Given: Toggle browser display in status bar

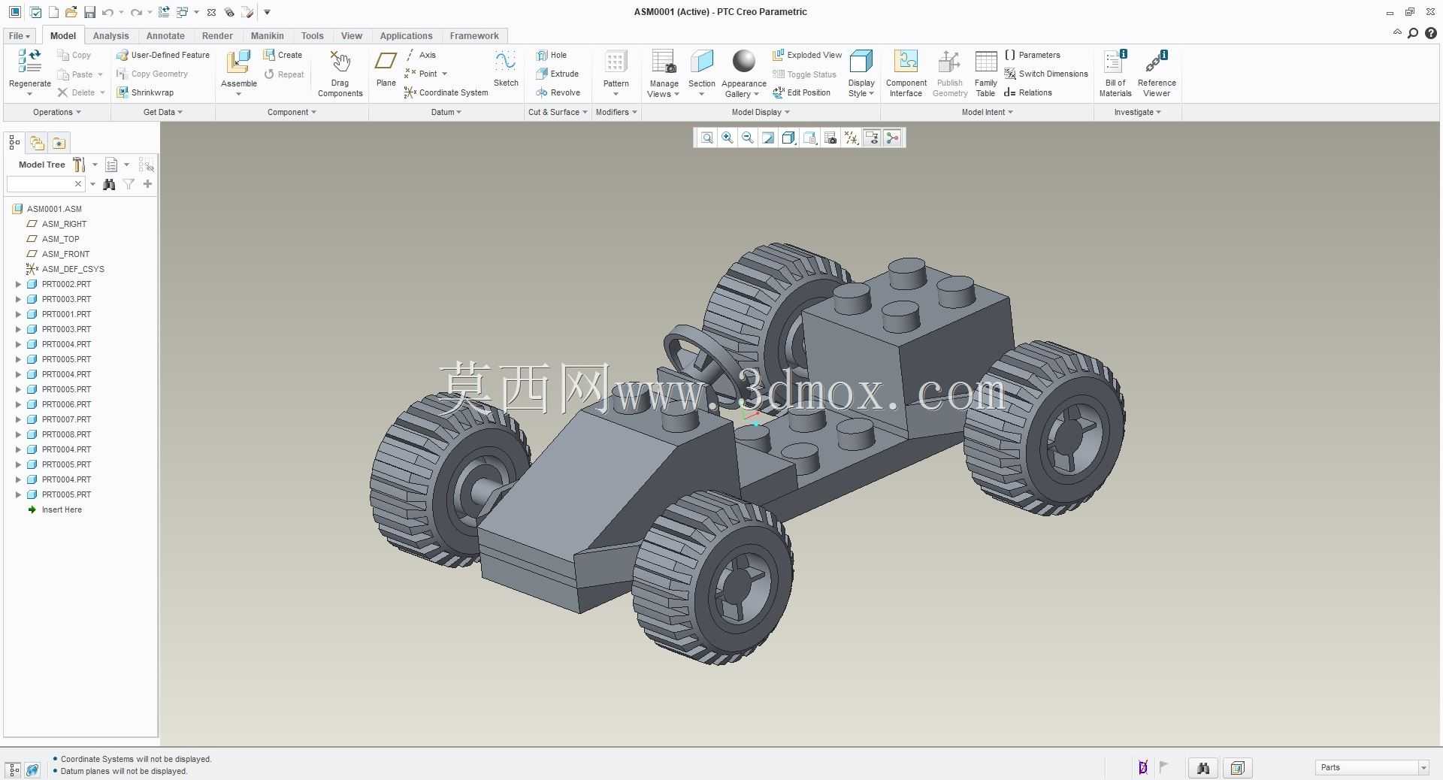Looking at the screenshot, I should tap(32, 769).
